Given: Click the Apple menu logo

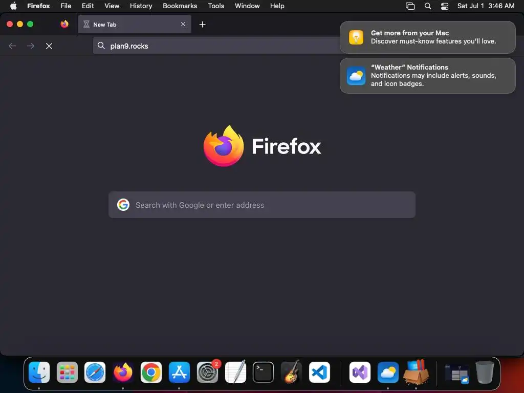Looking at the screenshot, I should point(13,6).
